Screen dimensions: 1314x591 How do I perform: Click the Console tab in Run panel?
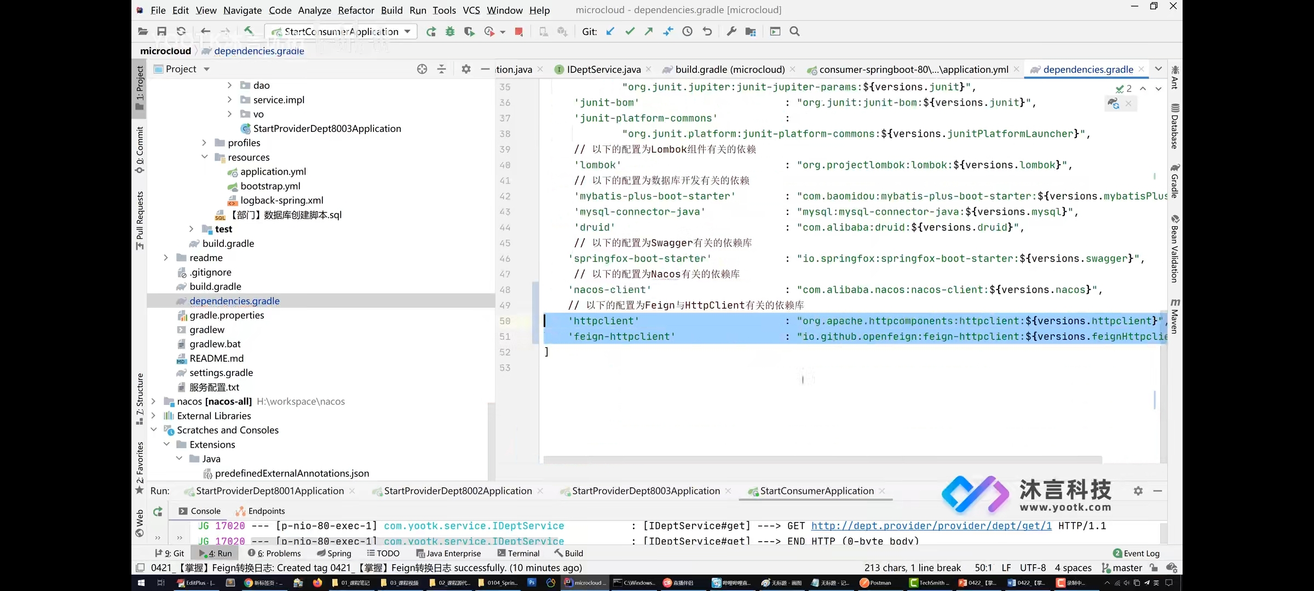click(x=205, y=510)
